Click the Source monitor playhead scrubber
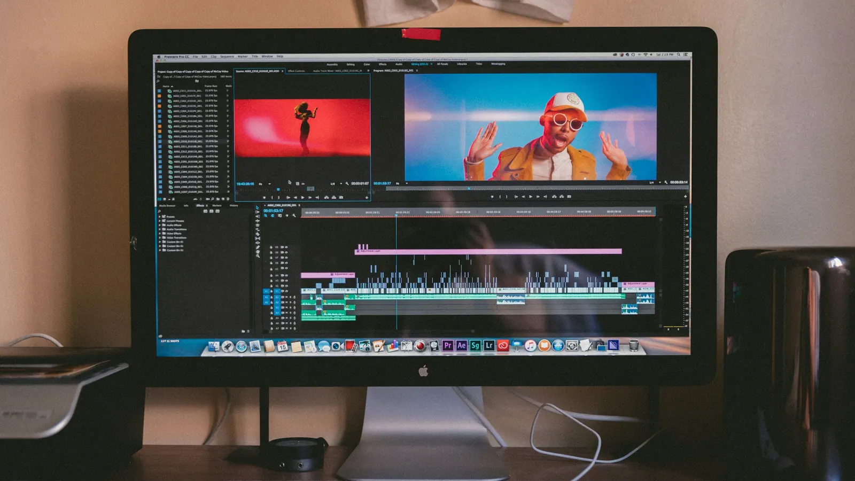855x481 pixels. 278,189
